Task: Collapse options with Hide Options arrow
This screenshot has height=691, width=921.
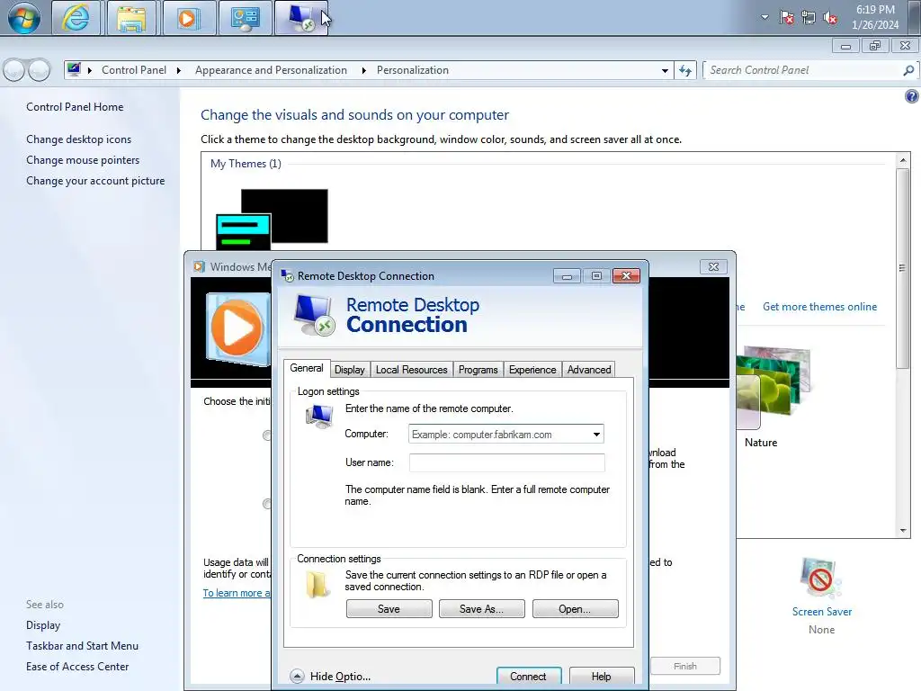Action: pos(297,677)
